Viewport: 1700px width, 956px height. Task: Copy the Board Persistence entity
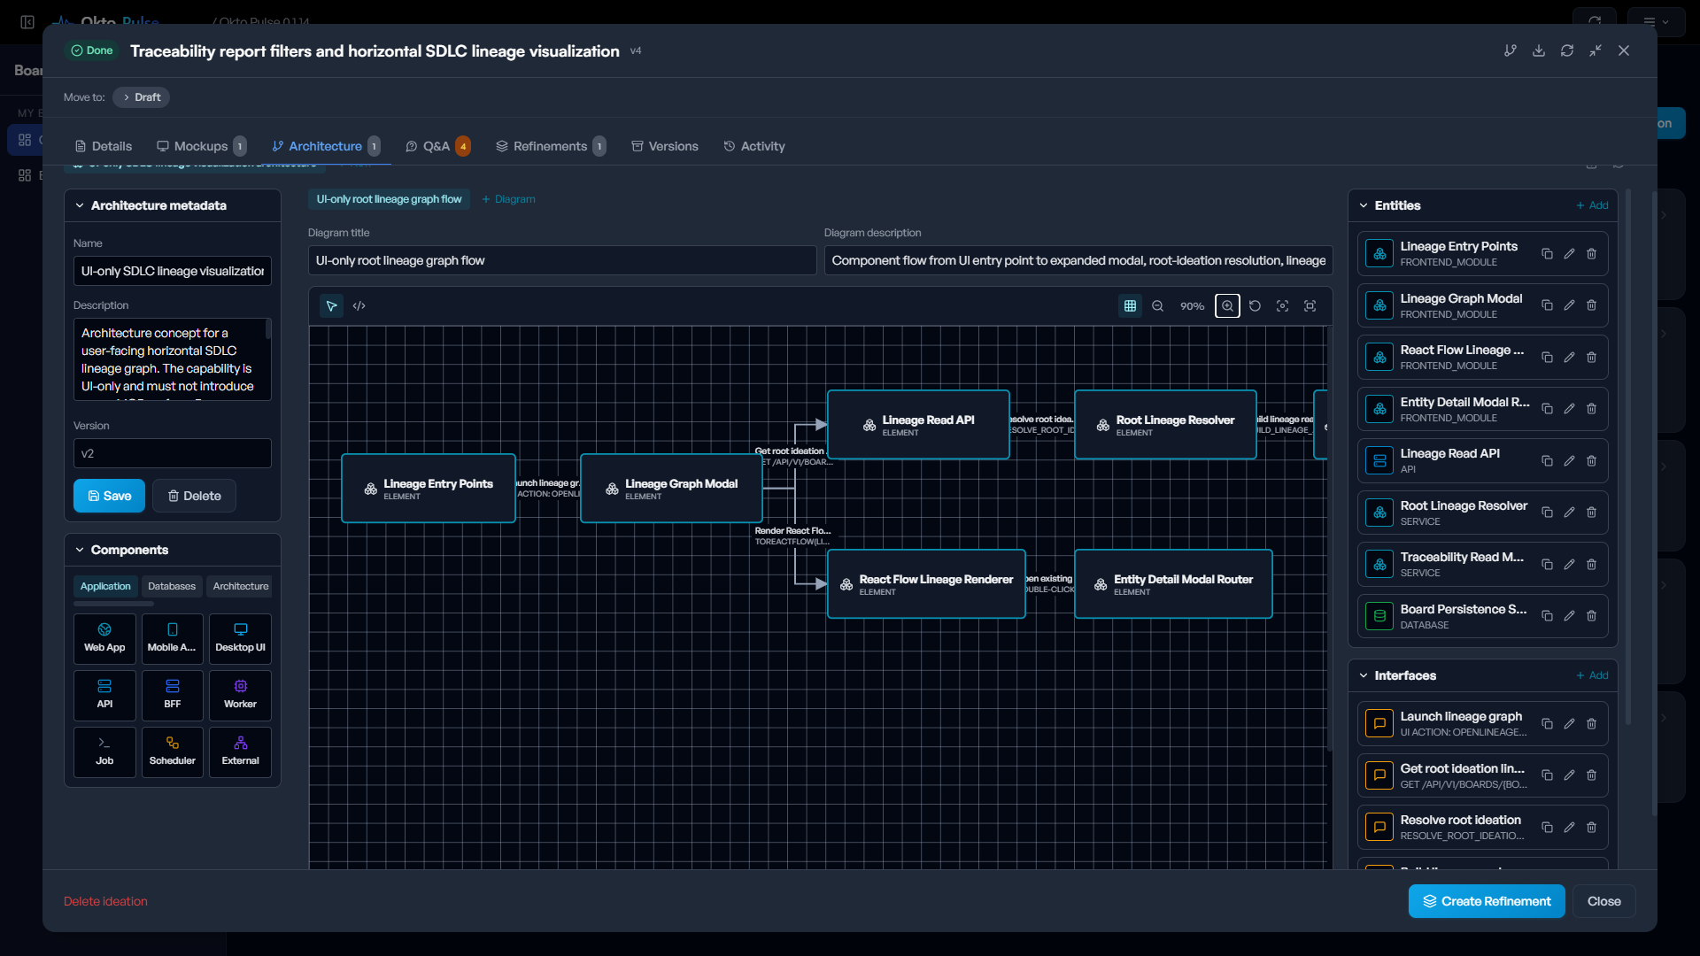tap(1547, 616)
